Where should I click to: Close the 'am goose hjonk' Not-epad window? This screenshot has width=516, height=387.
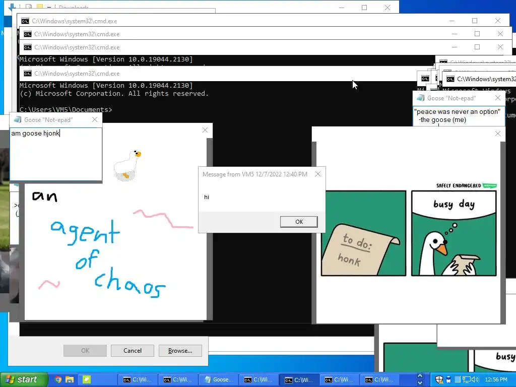(95, 120)
